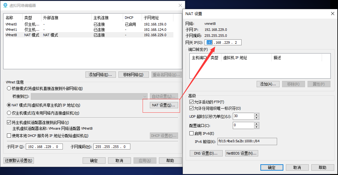Click the DHCP column header
338x175 pixels.
[x=132, y=18]
